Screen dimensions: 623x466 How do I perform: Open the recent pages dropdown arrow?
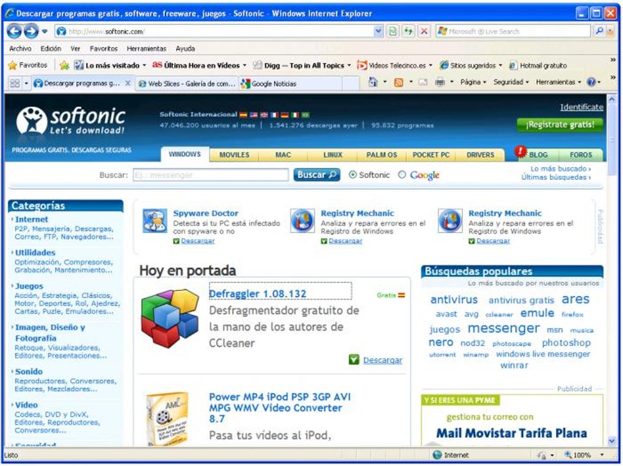click(x=45, y=31)
